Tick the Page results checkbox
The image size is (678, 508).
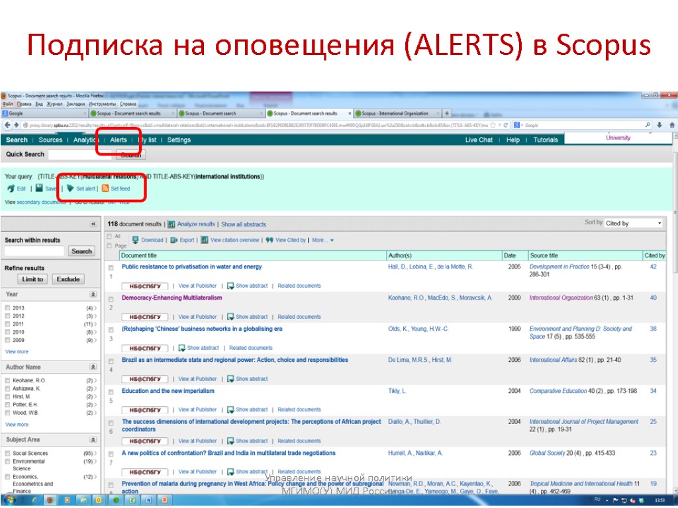point(109,246)
